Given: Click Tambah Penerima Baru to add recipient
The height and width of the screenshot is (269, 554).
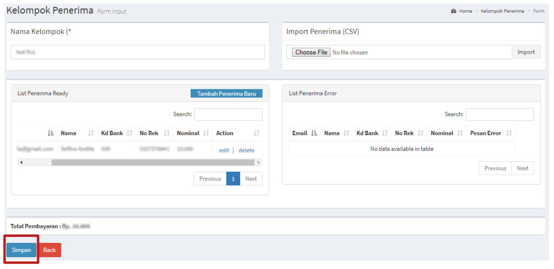Looking at the screenshot, I should pyautogui.click(x=226, y=93).
